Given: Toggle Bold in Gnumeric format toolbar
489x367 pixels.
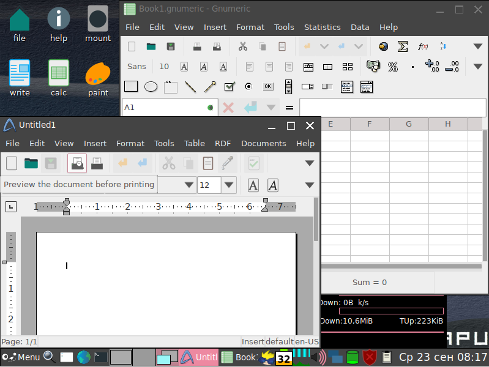Looking at the screenshot, I should point(184,67).
